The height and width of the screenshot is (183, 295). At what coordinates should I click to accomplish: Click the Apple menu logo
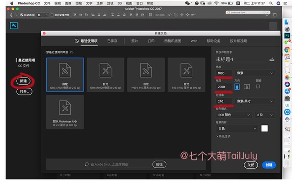pos(12,3)
